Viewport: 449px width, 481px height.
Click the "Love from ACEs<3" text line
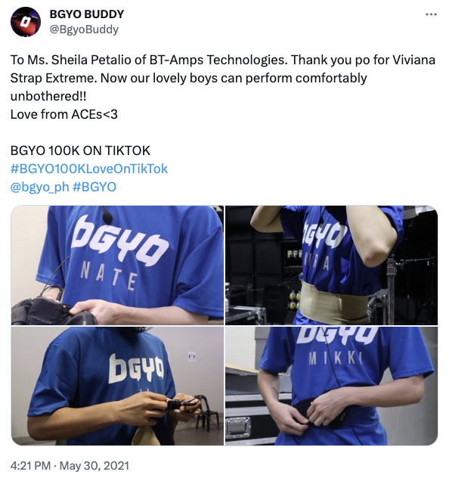64,114
